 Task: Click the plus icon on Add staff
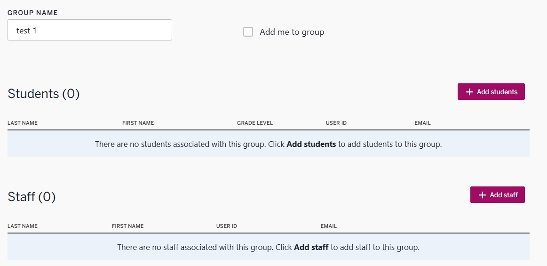pyautogui.click(x=482, y=195)
